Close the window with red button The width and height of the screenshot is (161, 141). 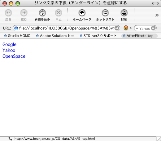coord(5,3)
